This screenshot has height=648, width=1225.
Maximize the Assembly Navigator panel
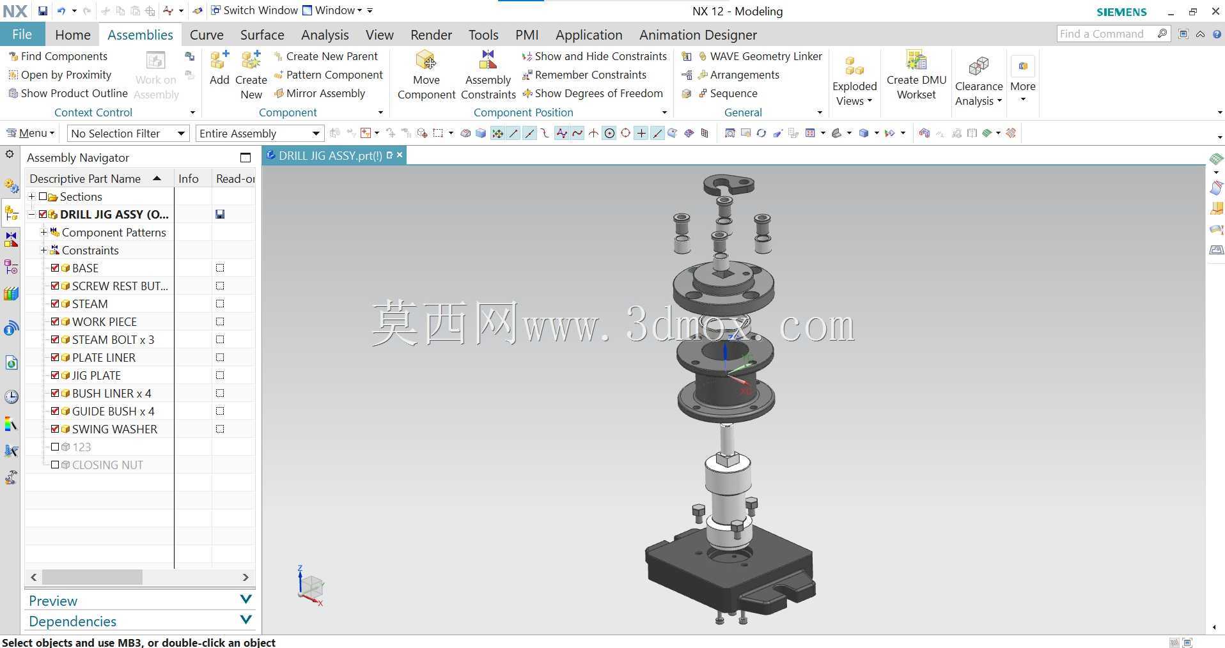click(x=246, y=157)
